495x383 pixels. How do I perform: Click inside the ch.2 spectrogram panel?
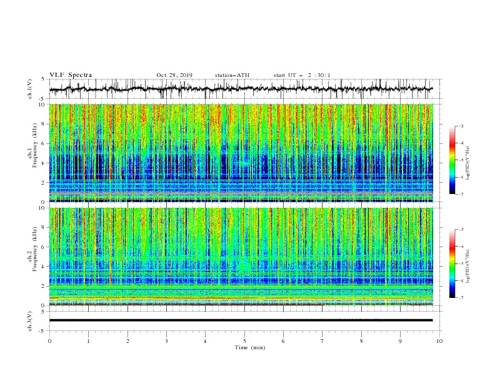[241, 257]
